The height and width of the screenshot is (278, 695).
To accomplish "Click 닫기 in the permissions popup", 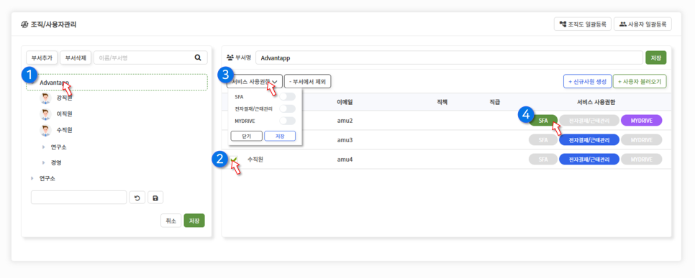I will (x=247, y=136).
